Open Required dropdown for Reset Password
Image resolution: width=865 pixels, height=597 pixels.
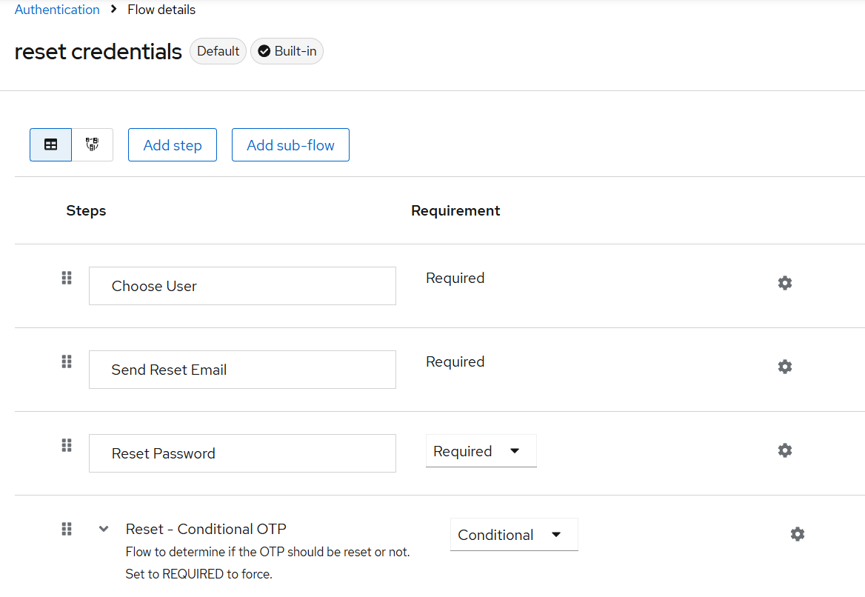pyautogui.click(x=481, y=451)
